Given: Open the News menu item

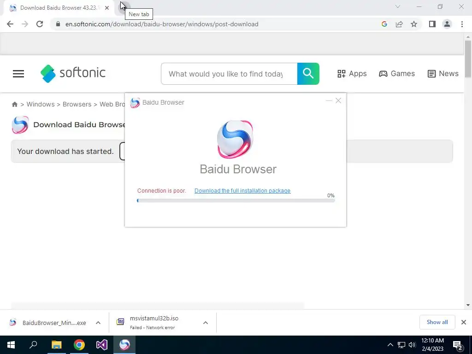Looking at the screenshot, I should (443, 73).
